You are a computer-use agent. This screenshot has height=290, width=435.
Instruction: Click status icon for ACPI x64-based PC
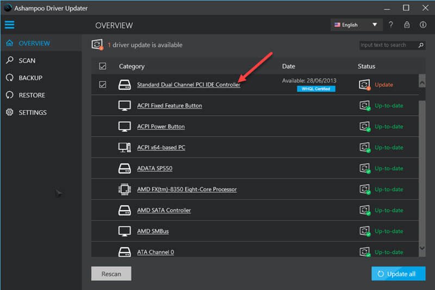click(365, 147)
